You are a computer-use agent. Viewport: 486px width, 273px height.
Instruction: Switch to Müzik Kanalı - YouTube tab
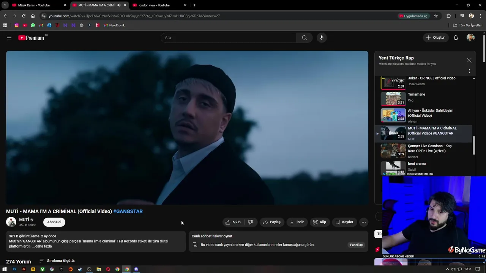coord(39,5)
